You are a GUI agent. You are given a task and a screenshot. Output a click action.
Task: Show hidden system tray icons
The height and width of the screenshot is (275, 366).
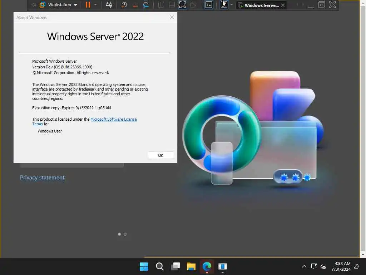(304, 266)
